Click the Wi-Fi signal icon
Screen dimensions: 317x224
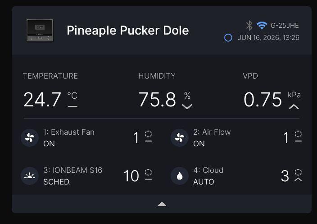pos(262,26)
